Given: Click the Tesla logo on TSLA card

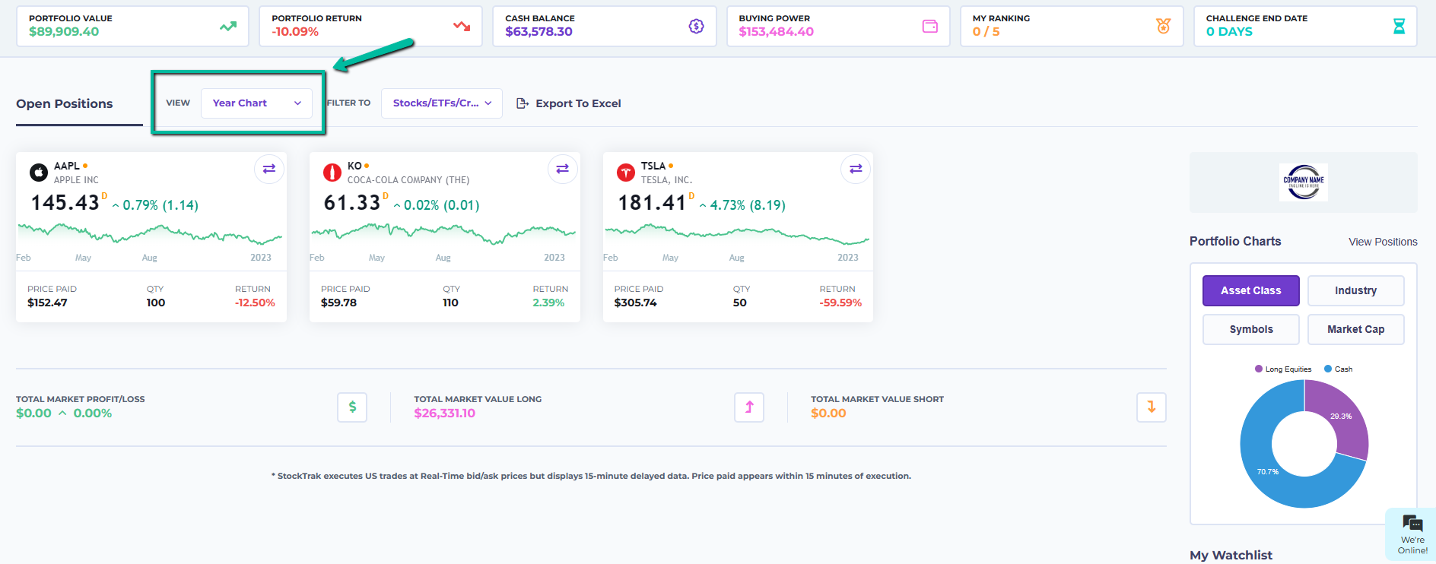Looking at the screenshot, I should [x=626, y=173].
